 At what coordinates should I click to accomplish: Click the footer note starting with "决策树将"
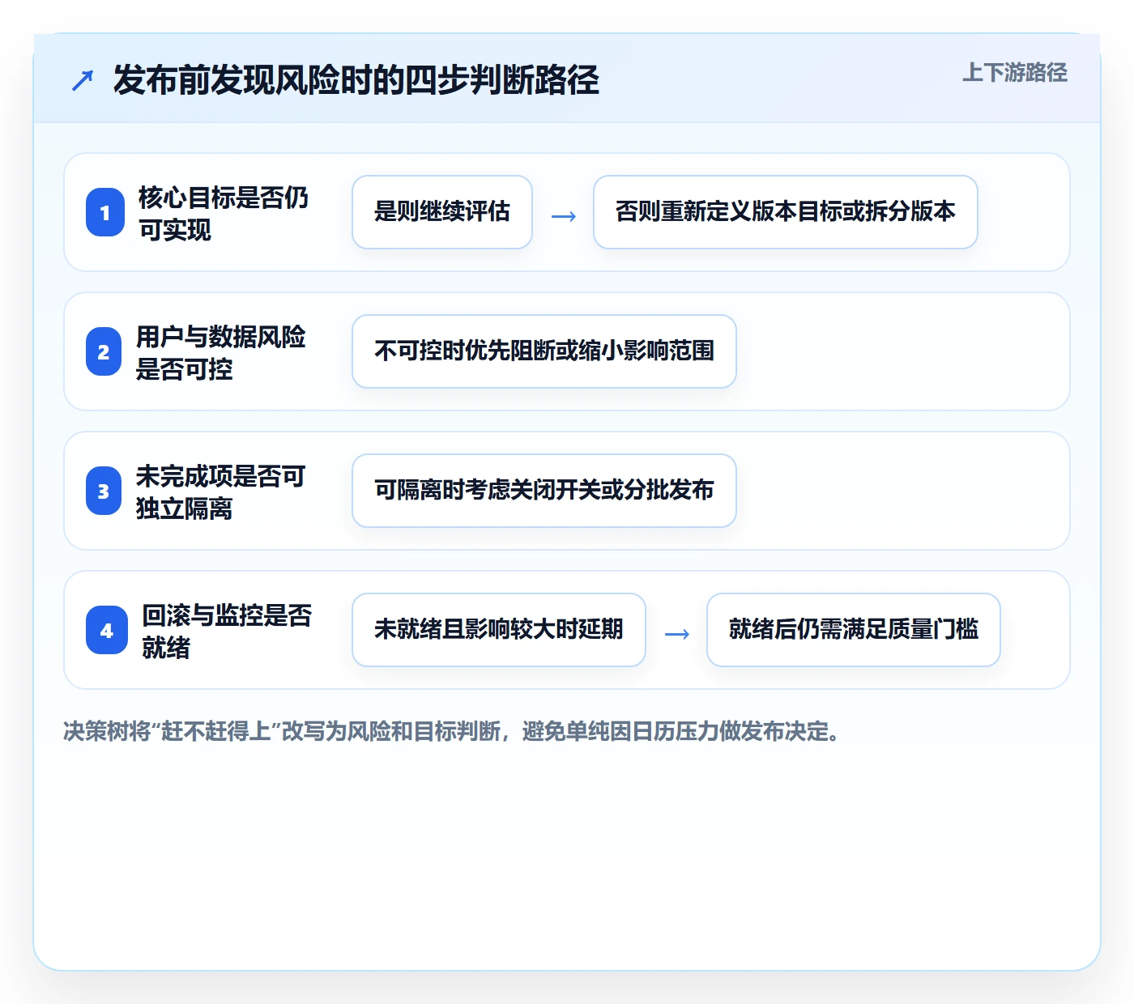tap(453, 732)
